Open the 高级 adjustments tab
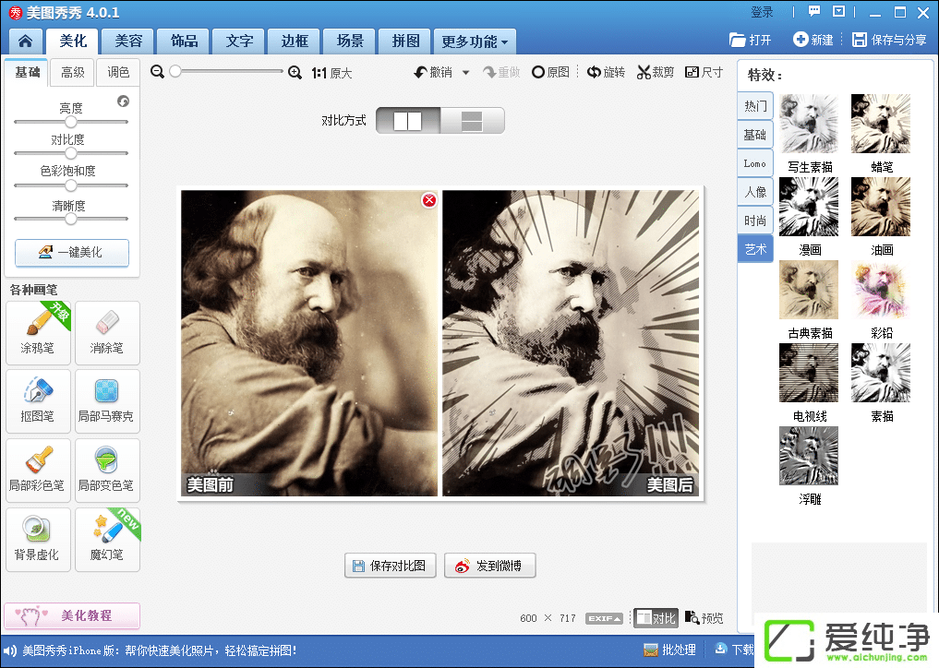 pos(73,73)
